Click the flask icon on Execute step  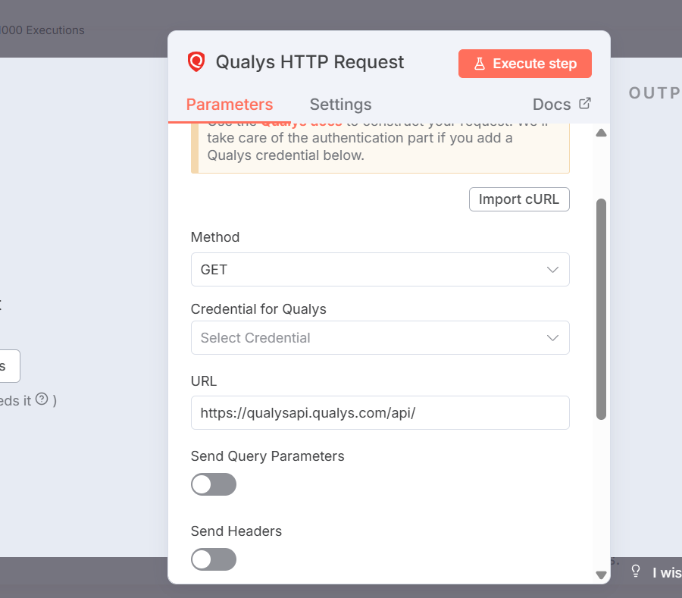click(479, 64)
